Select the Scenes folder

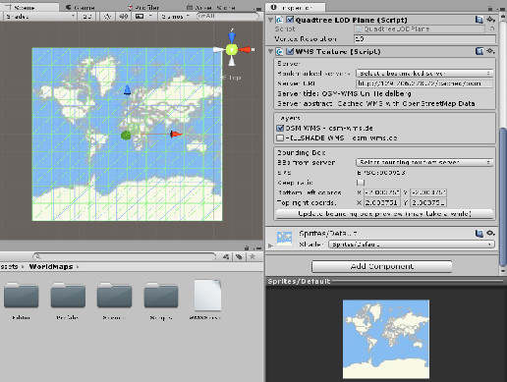pos(114,301)
